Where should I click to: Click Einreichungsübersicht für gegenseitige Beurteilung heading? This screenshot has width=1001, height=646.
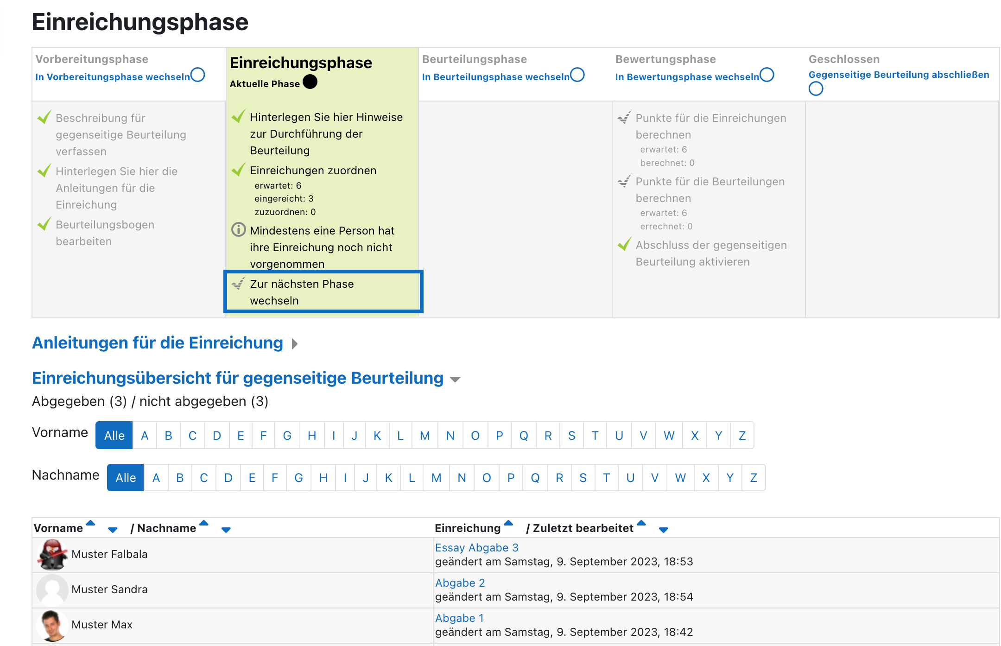point(238,378)
